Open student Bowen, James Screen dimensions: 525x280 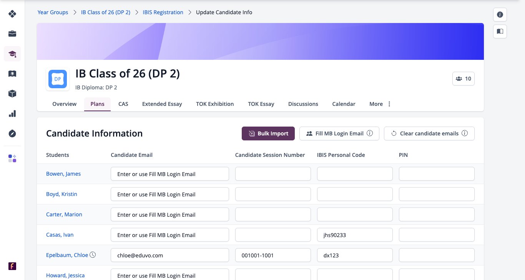(63, 174)
